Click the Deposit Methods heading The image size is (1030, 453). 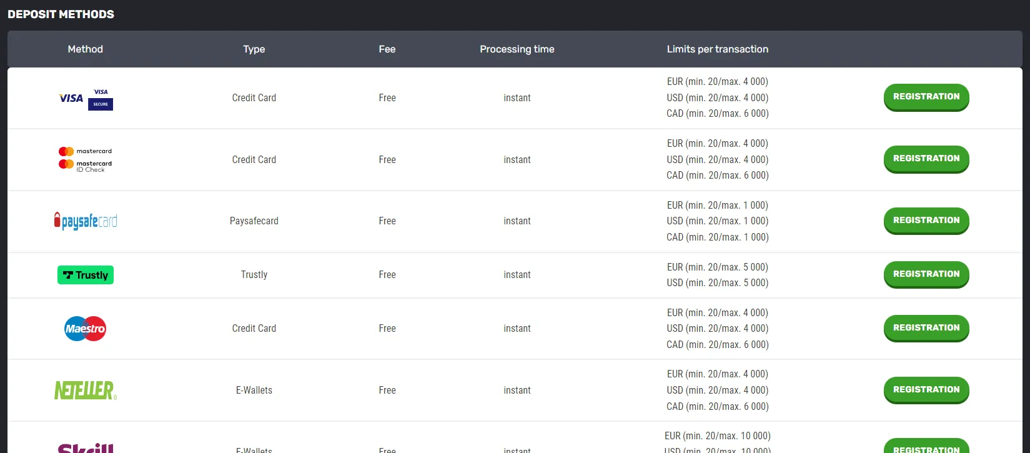click(x=61, y=14)
